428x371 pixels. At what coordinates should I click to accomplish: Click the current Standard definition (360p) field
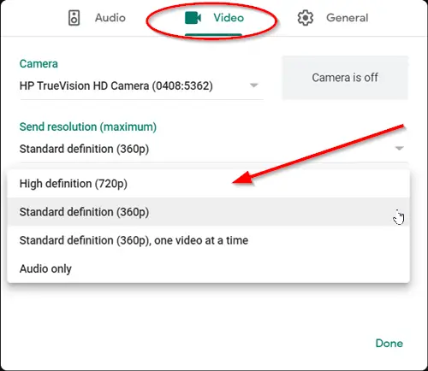[x=214, y=149]
